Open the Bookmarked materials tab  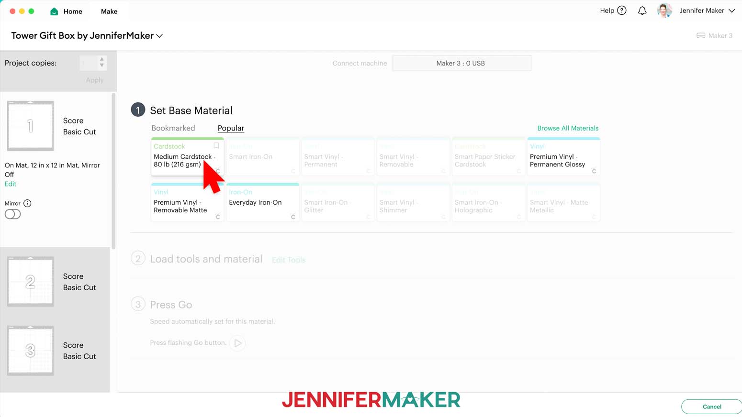(173, 128)
